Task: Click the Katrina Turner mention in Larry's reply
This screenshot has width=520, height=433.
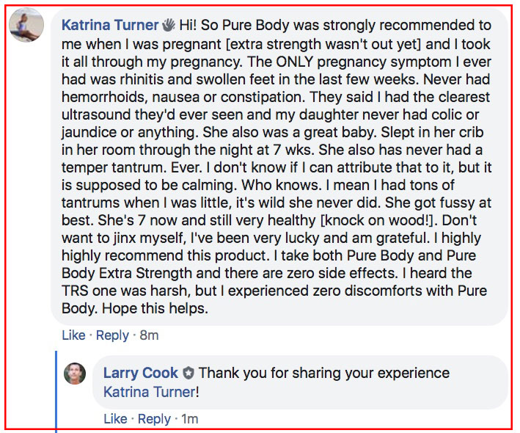Action: pos(149,393)
